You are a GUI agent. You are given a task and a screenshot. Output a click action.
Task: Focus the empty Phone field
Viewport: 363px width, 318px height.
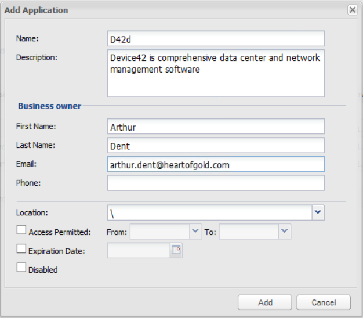click(216, 183)
